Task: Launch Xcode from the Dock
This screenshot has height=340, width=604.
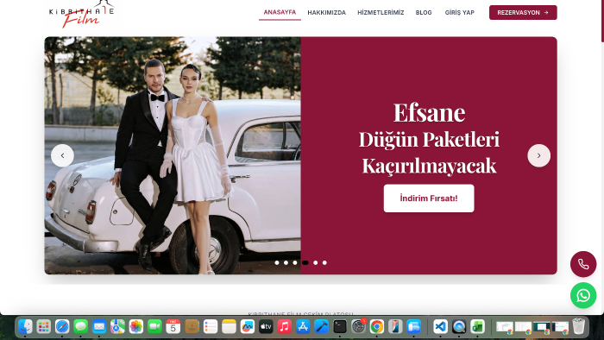Action: pos(321,327)
